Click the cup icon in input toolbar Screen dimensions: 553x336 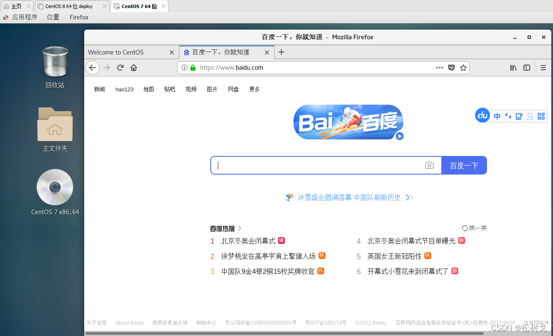[519, 116]
